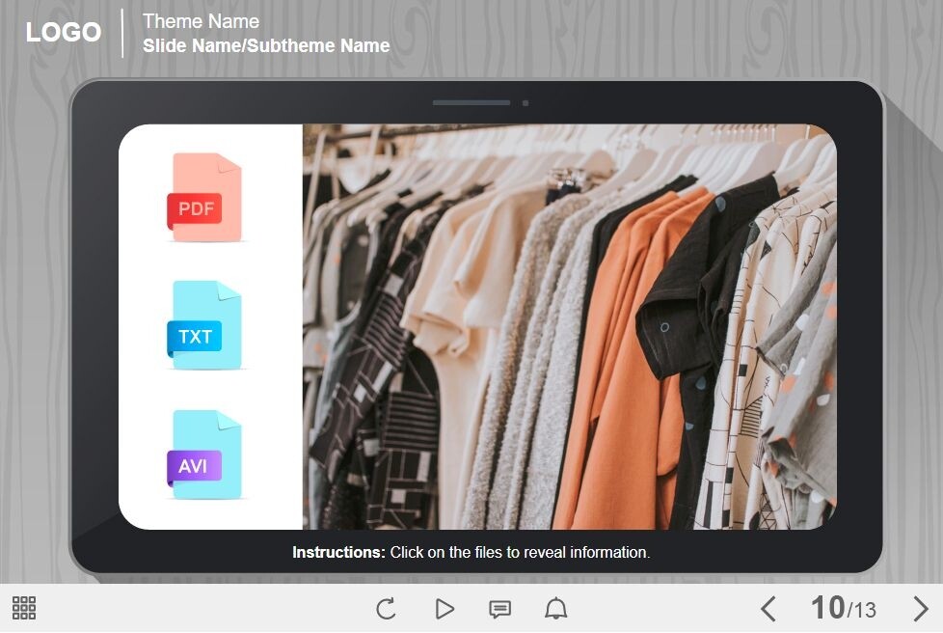Viewport: 943px width, 633px height.
Task: Open the AVI file icon
Action: click(x=204, y=455)
